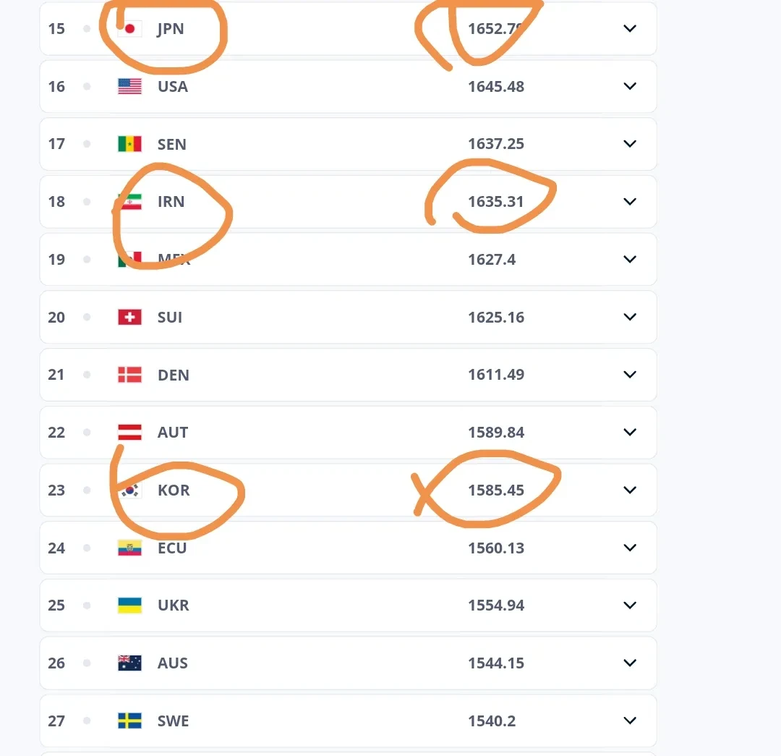Expand the IRN ranking details chevron
This screenshot has height=756, width=781.
coord(630,201)
